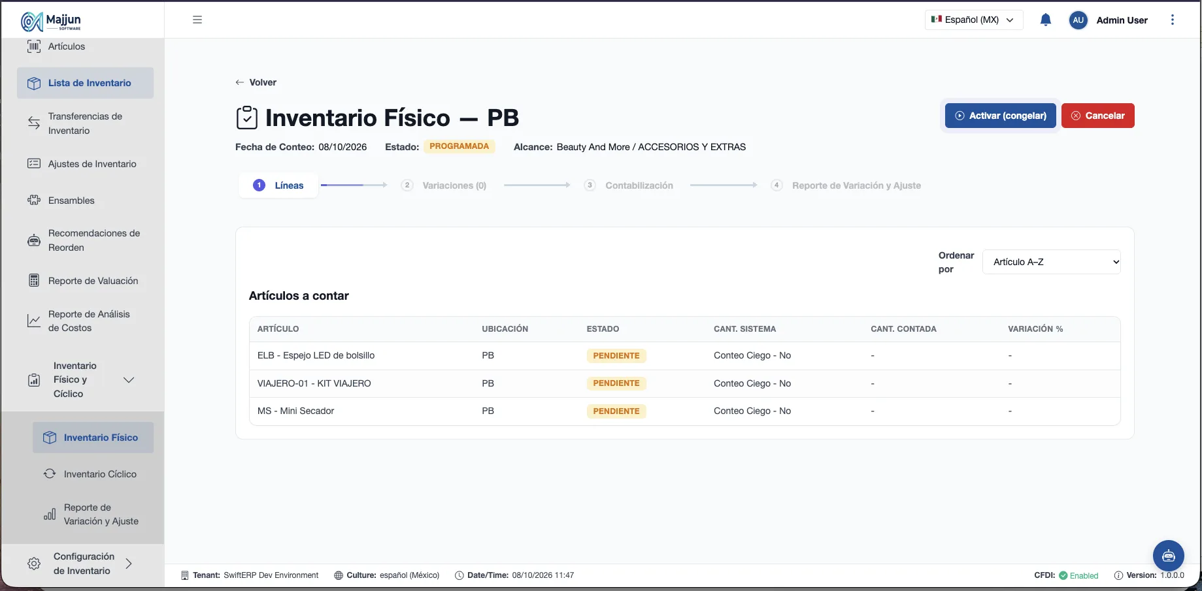Collapse the Inventario Físico y Cíclico section

129,379
